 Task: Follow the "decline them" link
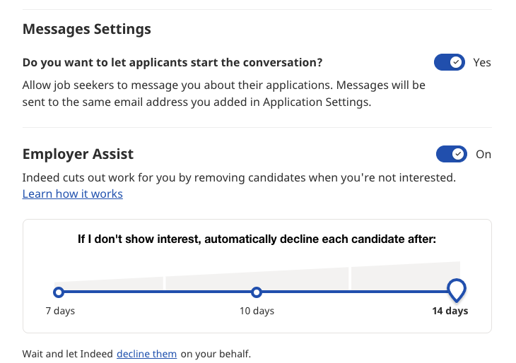point(146,353)
